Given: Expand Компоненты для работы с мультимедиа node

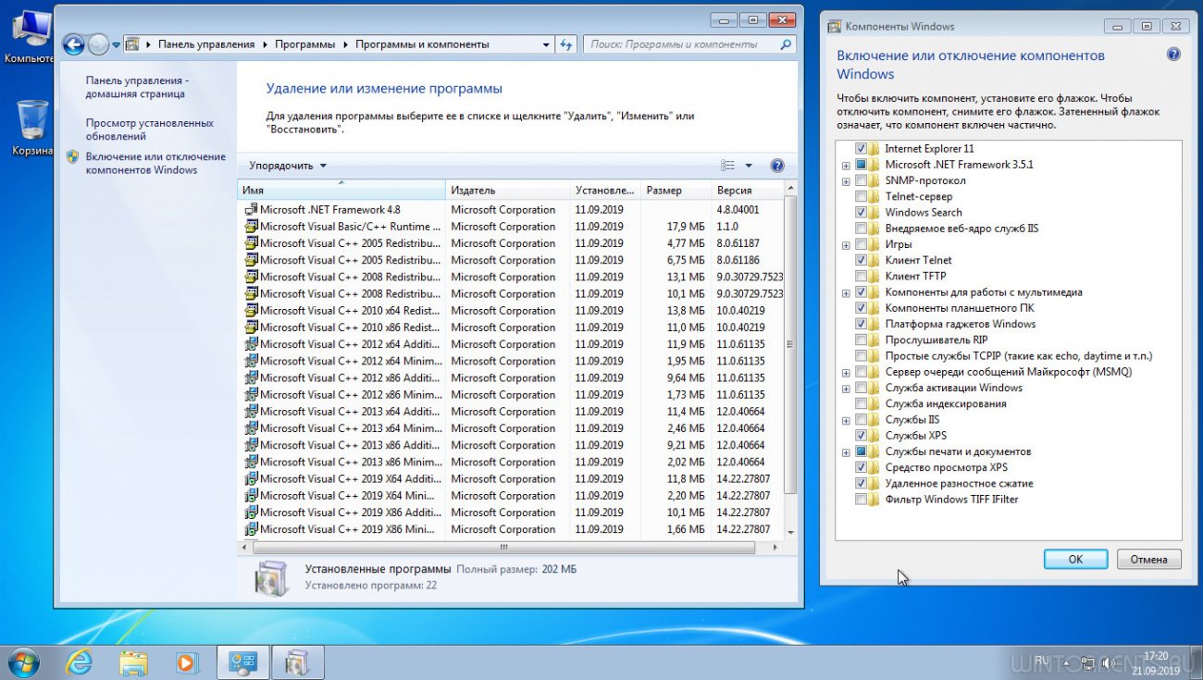Looking at the screenshot, I should coord(846,292).
